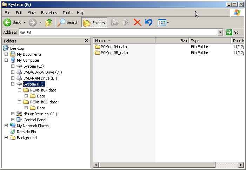Select the DVD-RAM Drive (E:) disc icon

(x=19, y=78)
